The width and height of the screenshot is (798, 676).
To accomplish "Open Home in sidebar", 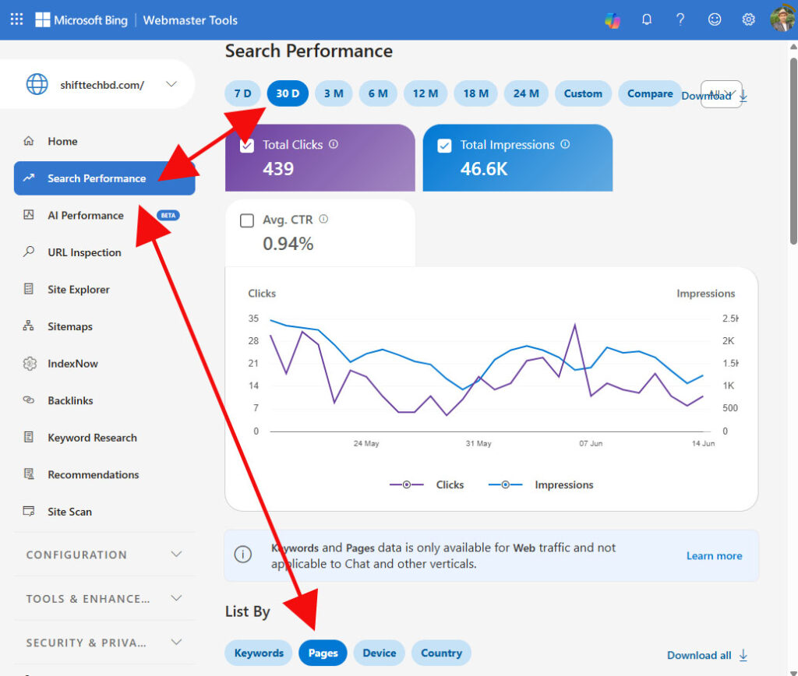I will (104, 141).
